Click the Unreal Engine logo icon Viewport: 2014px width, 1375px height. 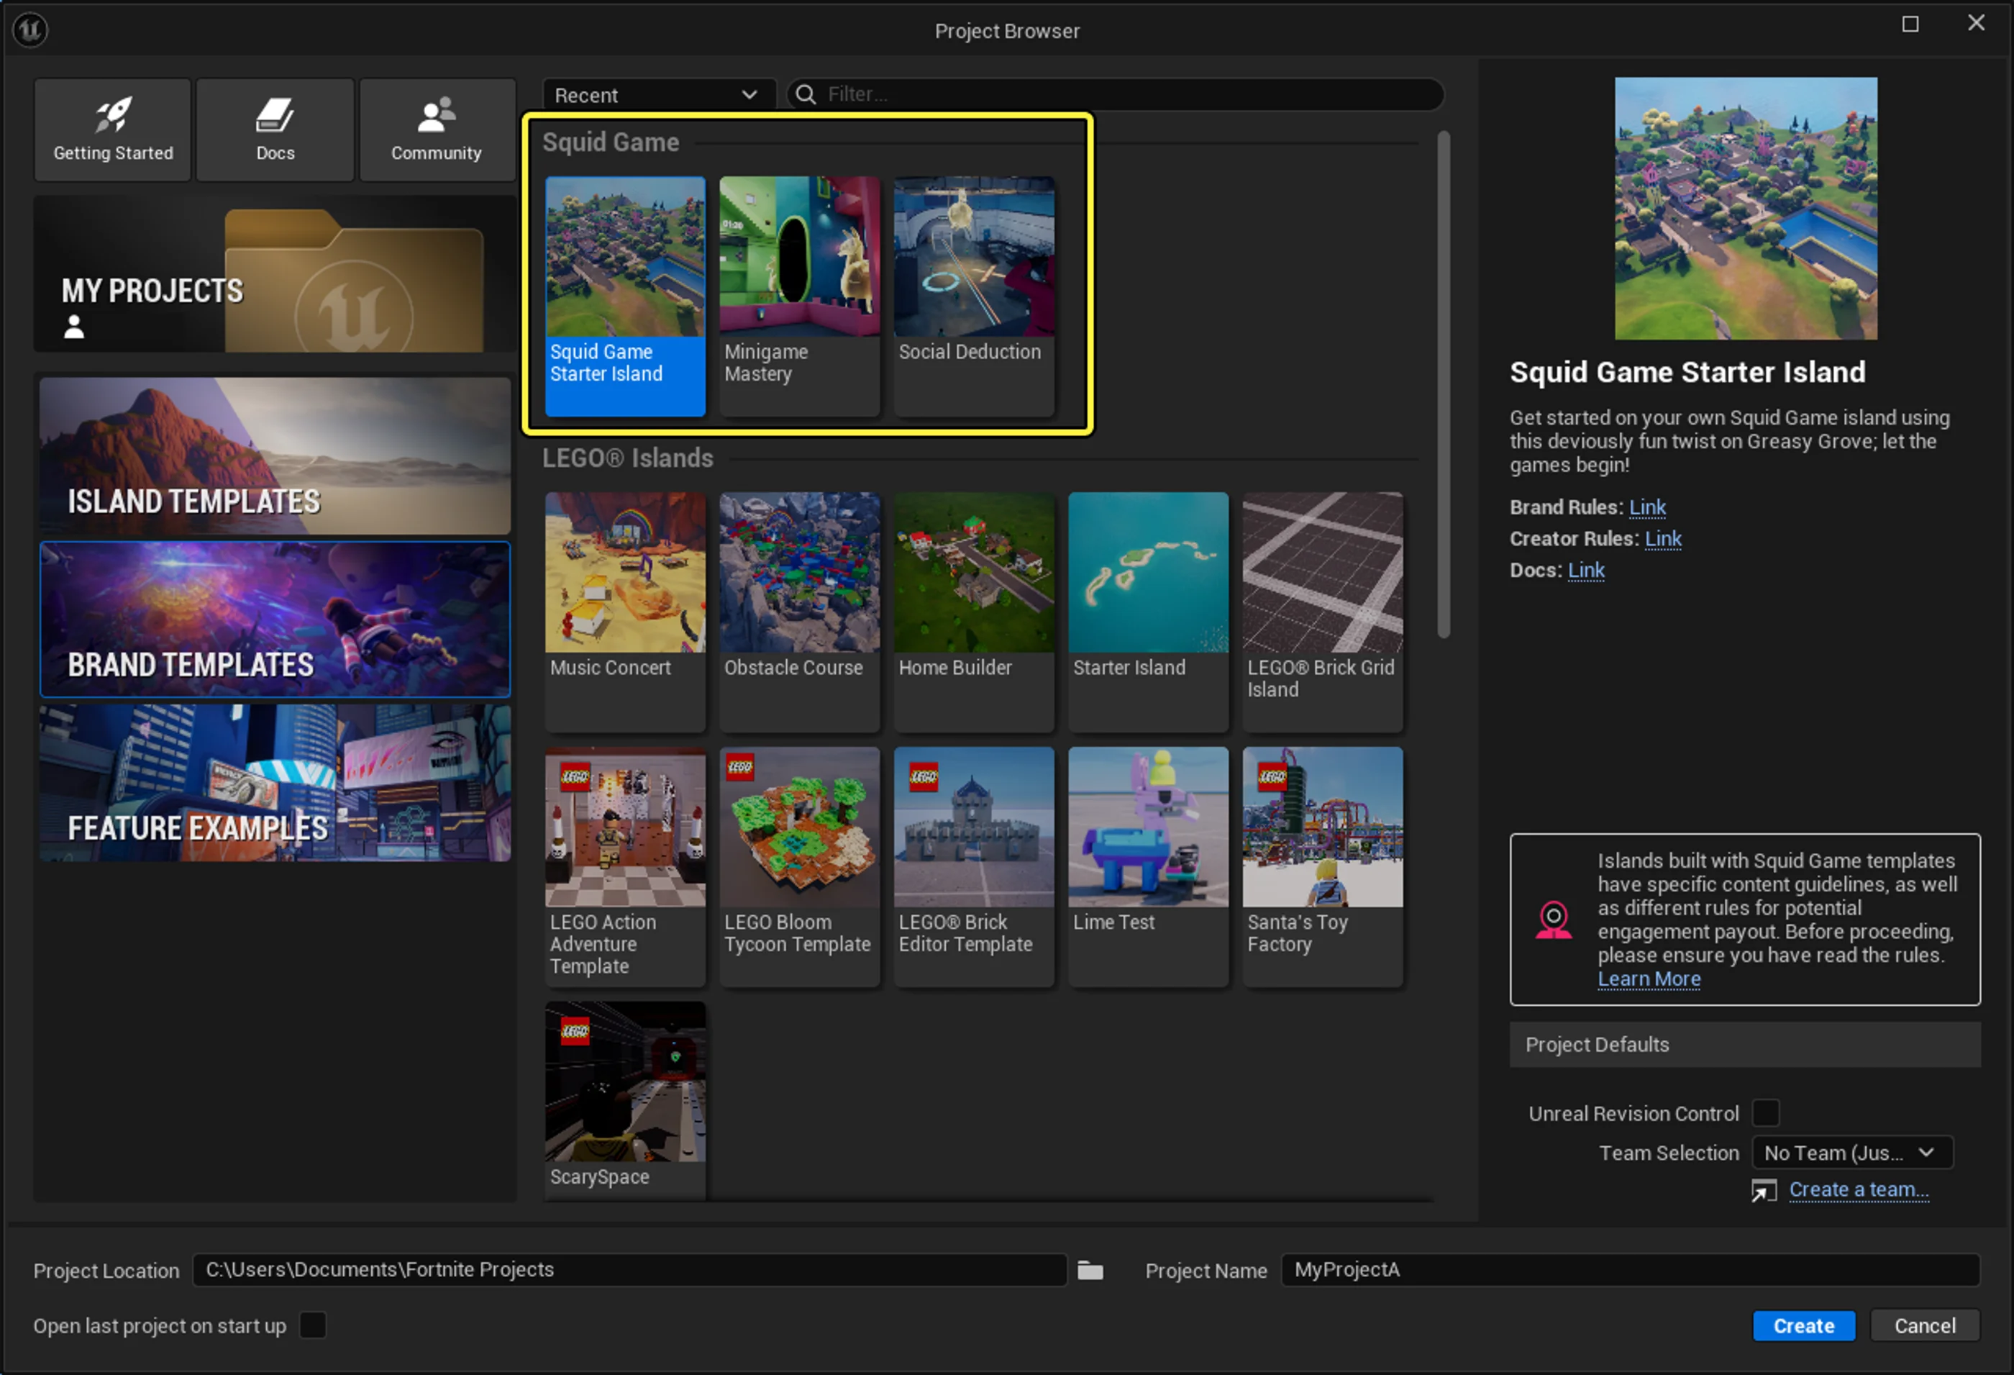30,30
